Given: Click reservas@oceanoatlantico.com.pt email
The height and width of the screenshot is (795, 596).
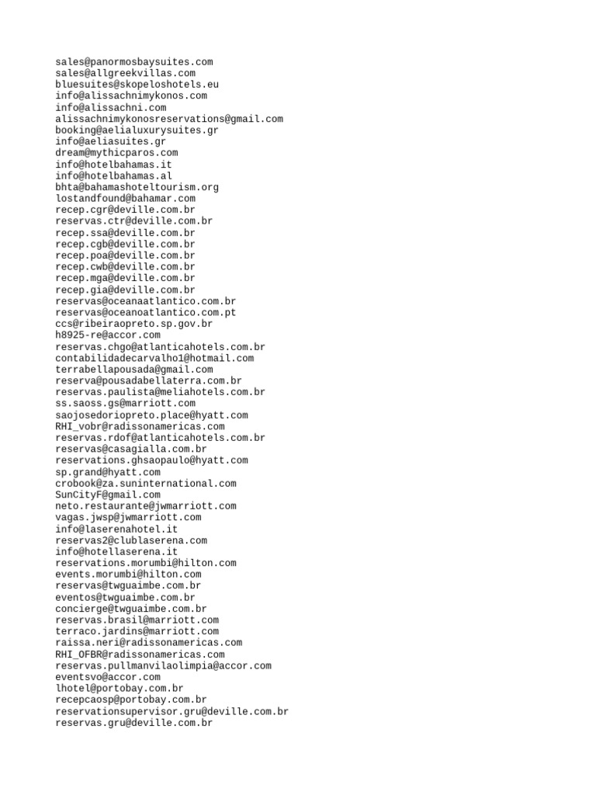Looking at the screenshot, I should (x=146, y=313).
